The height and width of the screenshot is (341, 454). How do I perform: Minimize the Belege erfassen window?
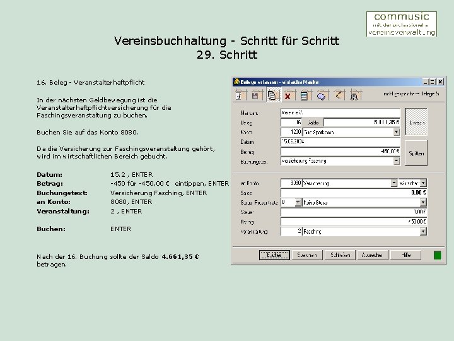[x=425, y=82]
